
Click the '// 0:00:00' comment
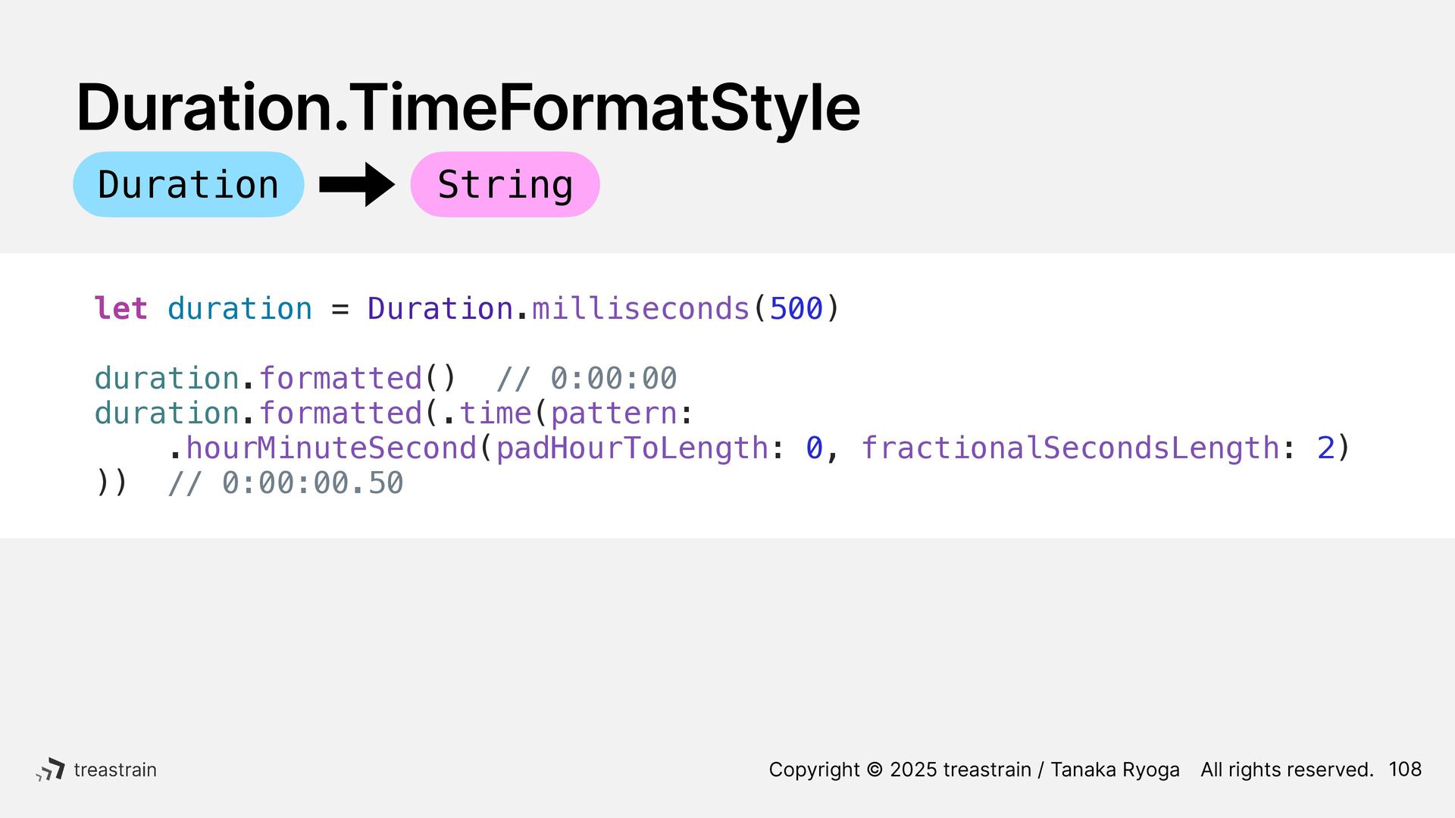click(587, 378)
